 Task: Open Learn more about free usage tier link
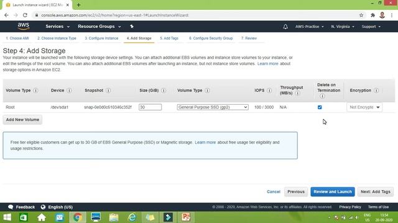coord(205,142)
